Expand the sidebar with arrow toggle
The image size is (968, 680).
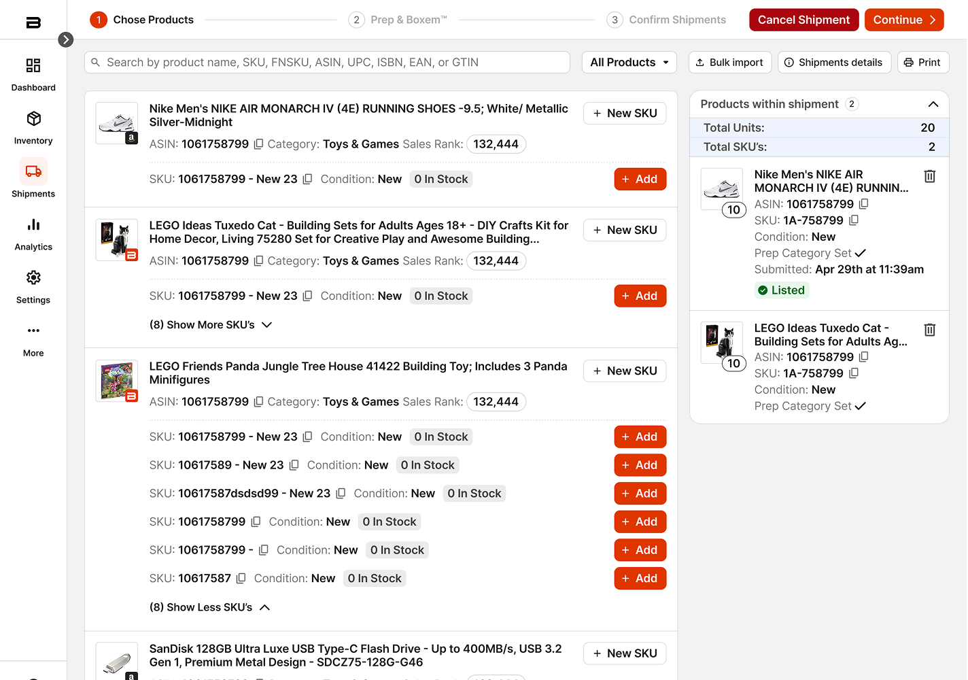tap(66, 39)
